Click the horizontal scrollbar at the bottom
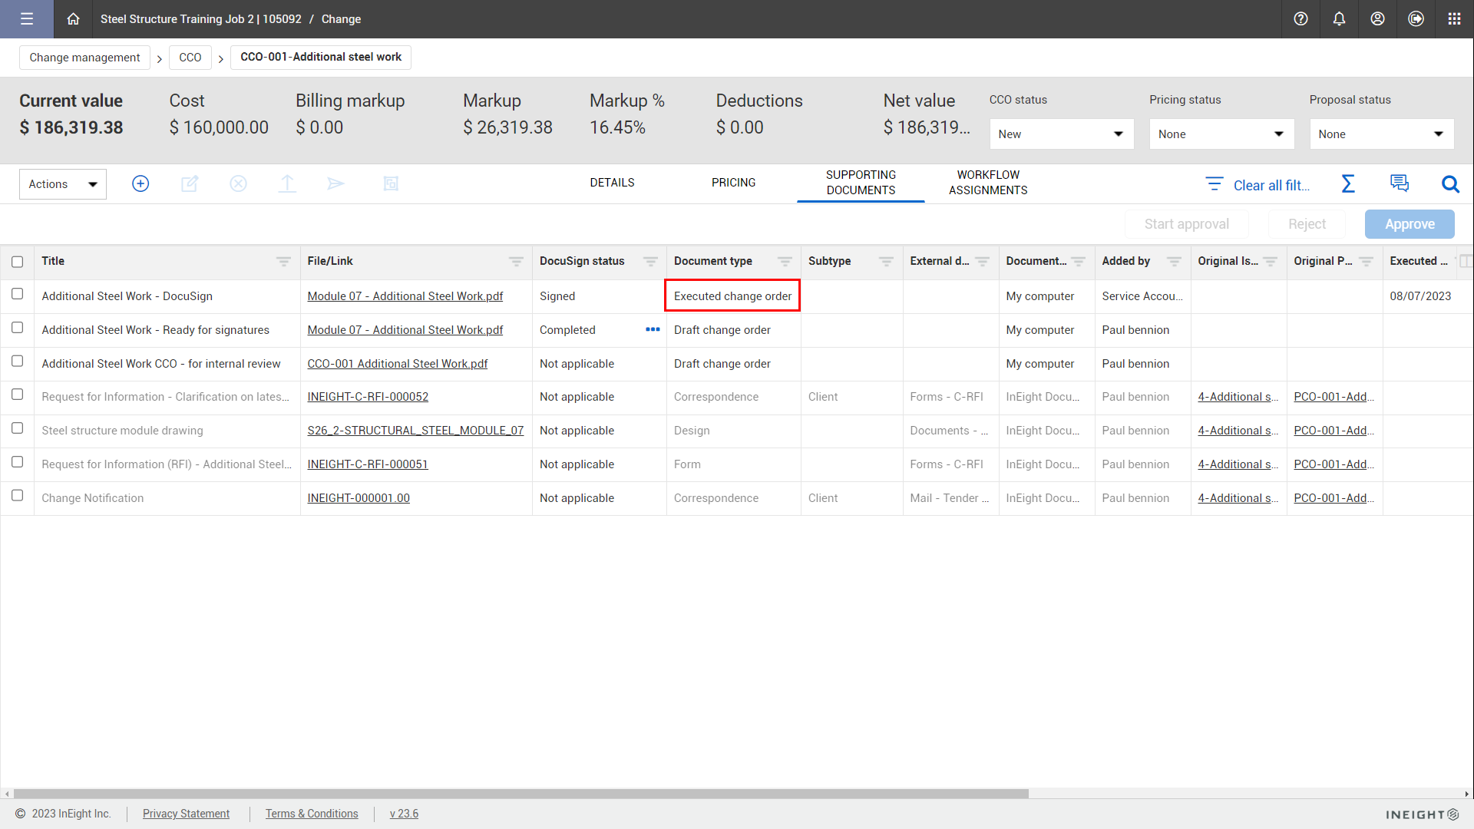Image resolution: width=1474 pixels, height=829 pixels. click(x=521, y=794)
